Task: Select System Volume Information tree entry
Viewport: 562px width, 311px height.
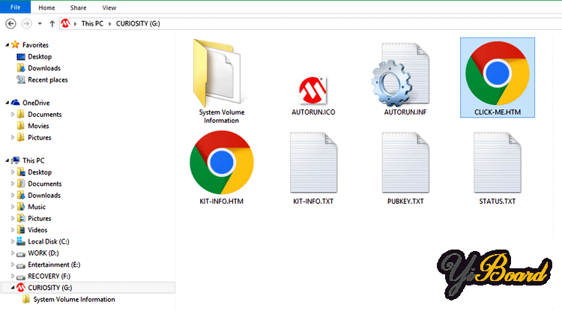Action: click(74, 300)
